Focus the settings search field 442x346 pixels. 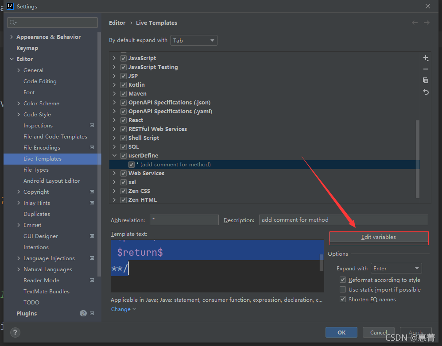(52, 23)
